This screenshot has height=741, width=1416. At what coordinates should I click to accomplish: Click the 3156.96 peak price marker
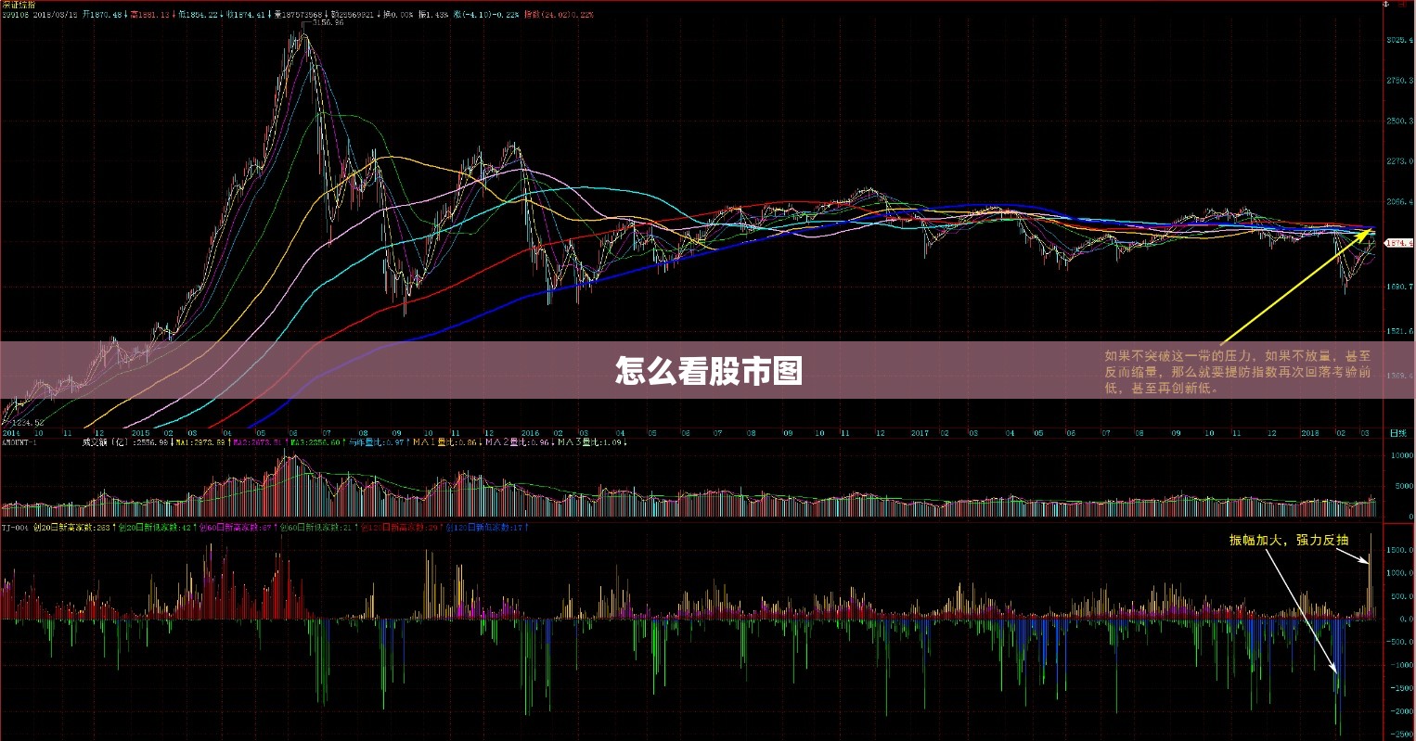coord(328,23)
